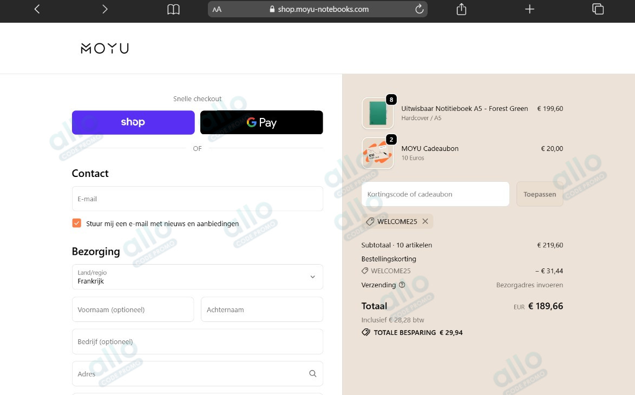Expand the Frankrijk region selector chevron
This screenshot has height=395, width=635.
312,276
